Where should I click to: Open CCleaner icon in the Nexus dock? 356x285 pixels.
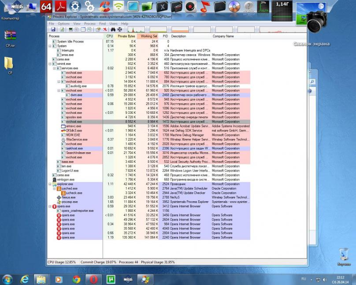104,7
